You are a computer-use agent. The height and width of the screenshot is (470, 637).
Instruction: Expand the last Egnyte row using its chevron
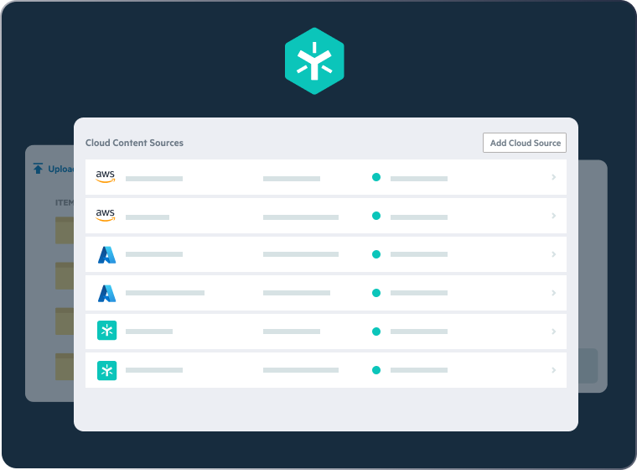click(554, 370)
